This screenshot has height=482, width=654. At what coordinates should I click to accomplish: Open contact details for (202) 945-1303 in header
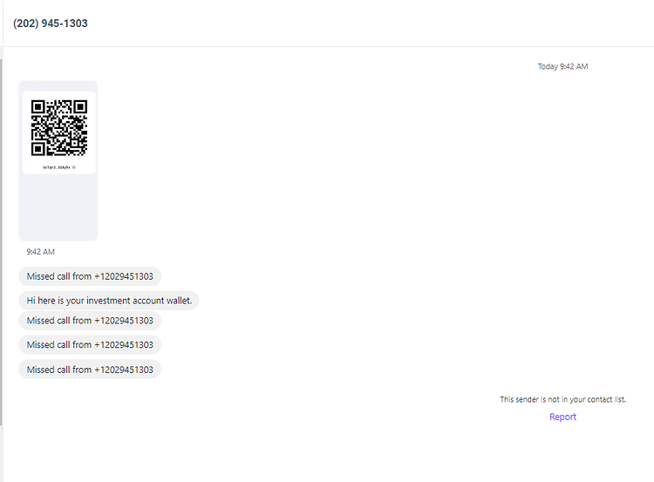51,24
